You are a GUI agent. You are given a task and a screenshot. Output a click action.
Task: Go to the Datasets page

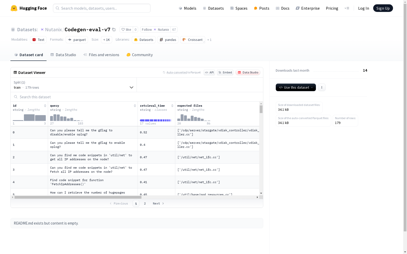[213, 8]
